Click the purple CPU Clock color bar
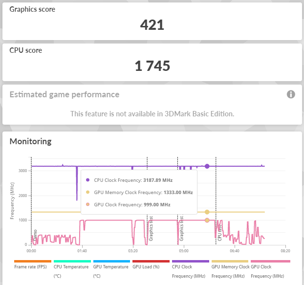304x285 pixels. point(191,261)
